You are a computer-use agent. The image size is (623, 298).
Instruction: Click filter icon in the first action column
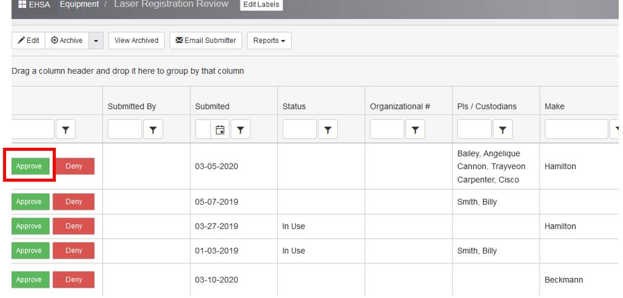[x=66, y=129]
